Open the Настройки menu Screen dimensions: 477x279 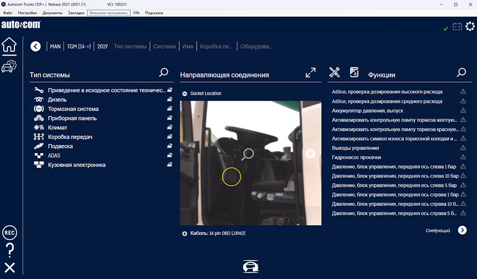(x=27, y=13)
